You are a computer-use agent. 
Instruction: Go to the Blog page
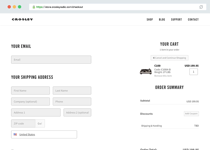(162, 20)
